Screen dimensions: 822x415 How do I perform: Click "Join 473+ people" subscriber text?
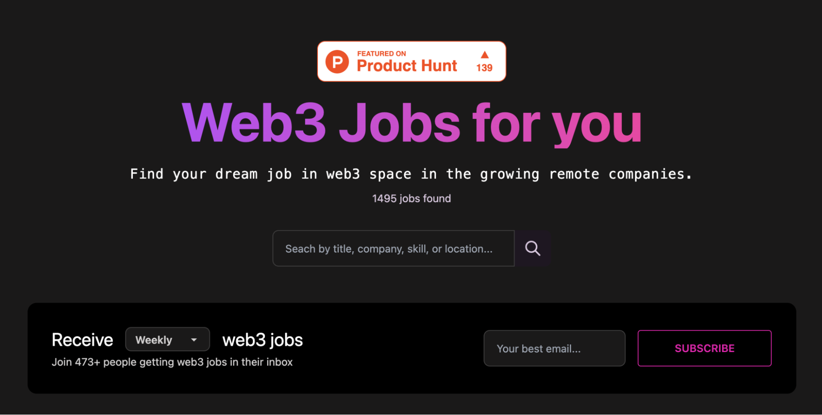(172, 362)
